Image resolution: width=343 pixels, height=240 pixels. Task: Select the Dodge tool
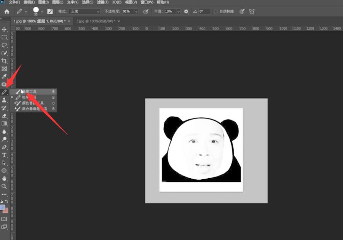pyautogui.click(x=4, y=139)
